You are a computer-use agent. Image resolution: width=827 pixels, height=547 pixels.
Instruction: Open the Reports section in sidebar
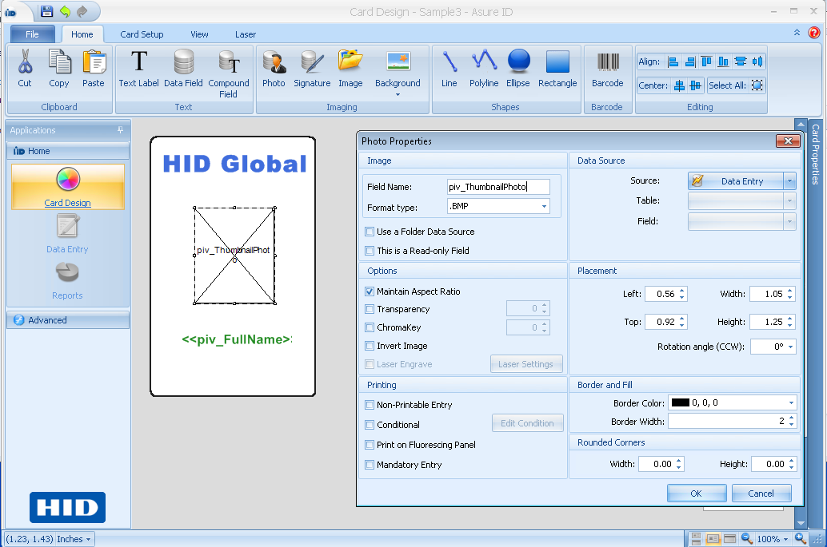tap(67, 283)
